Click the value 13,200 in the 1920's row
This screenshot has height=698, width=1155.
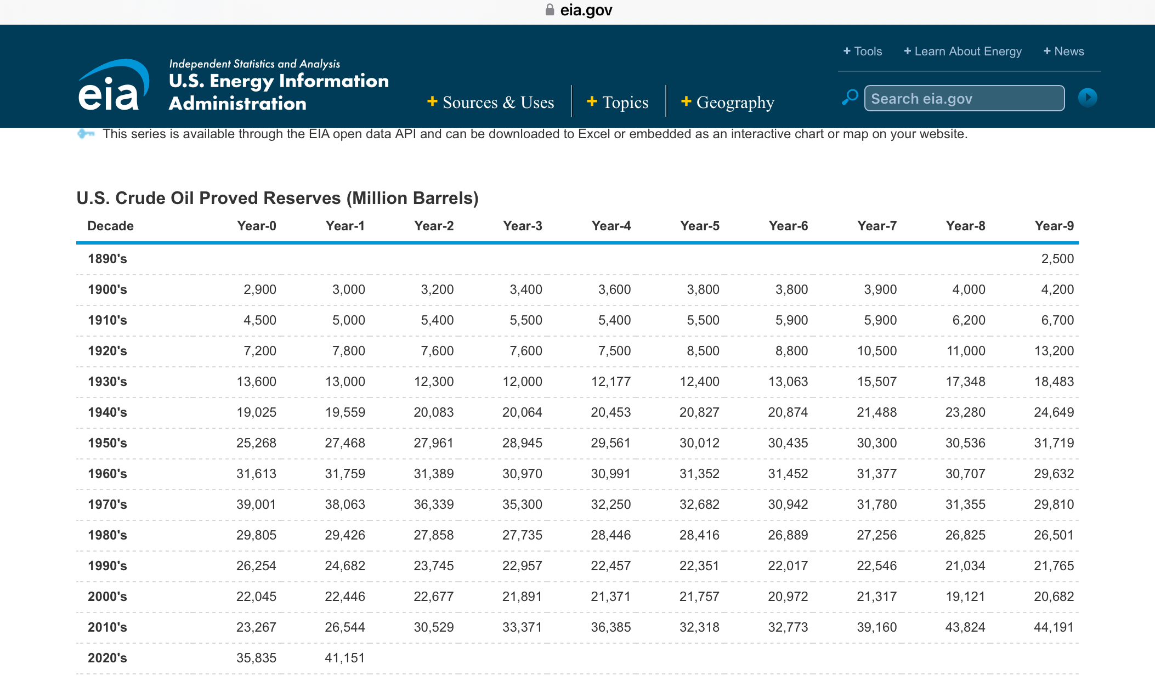tap(1054, 351)
